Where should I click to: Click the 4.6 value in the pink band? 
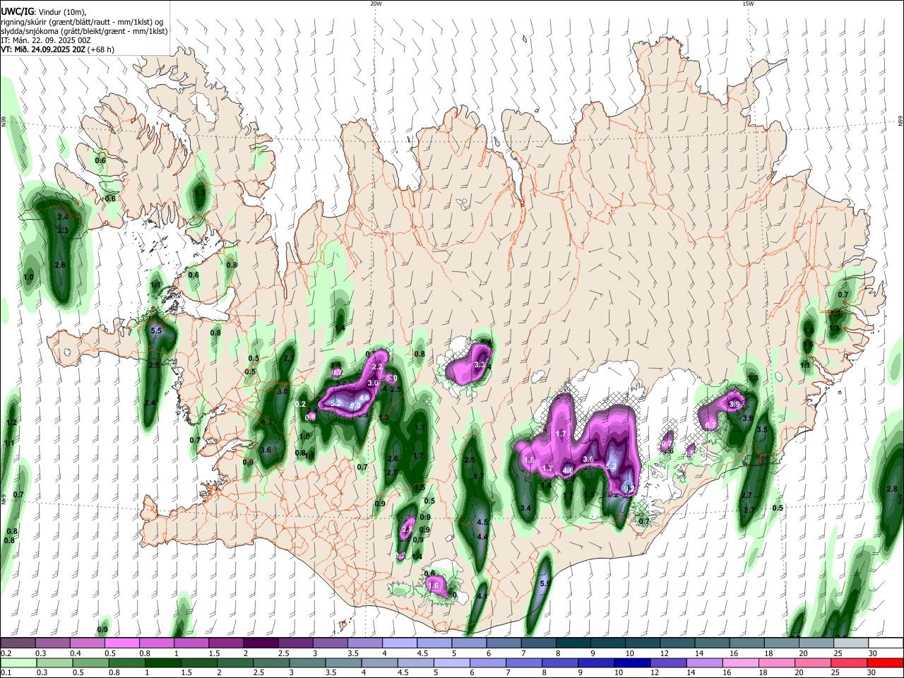(365, 398)
